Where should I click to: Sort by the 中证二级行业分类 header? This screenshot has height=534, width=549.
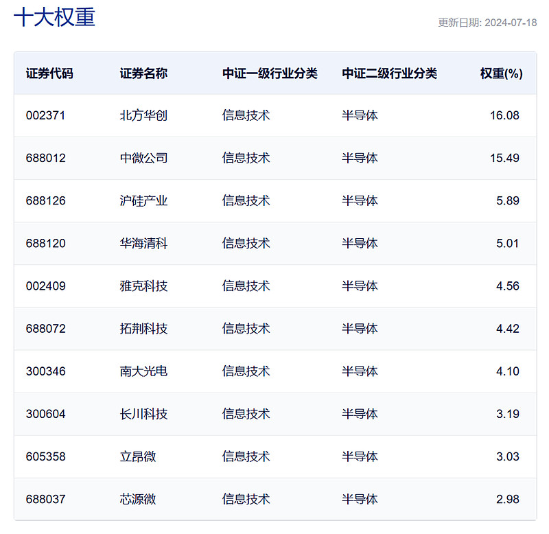tap(388, 73)
